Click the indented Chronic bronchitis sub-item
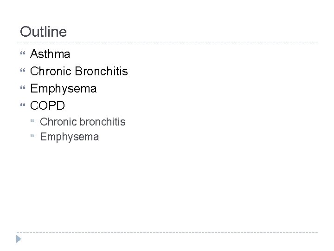The width and height of the screenshot is (334, 251). (83, 122)
